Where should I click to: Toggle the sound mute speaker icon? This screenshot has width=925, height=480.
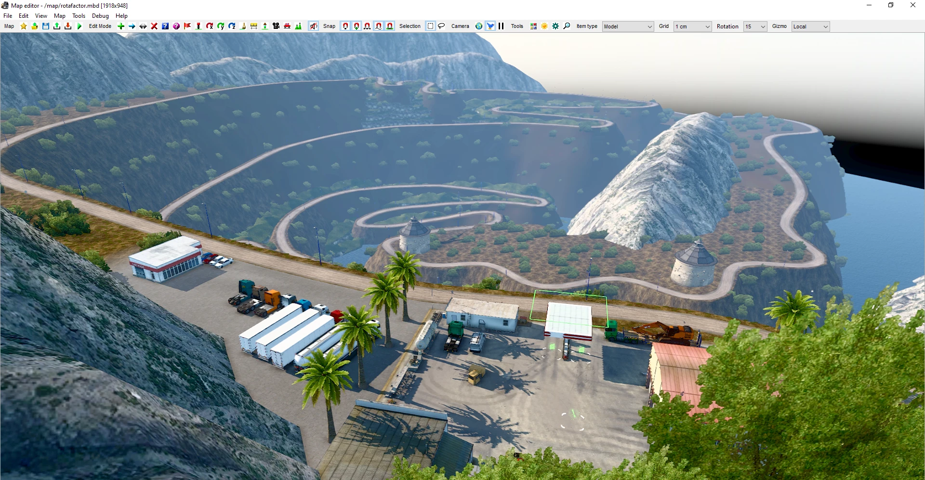tap(313, 26)
